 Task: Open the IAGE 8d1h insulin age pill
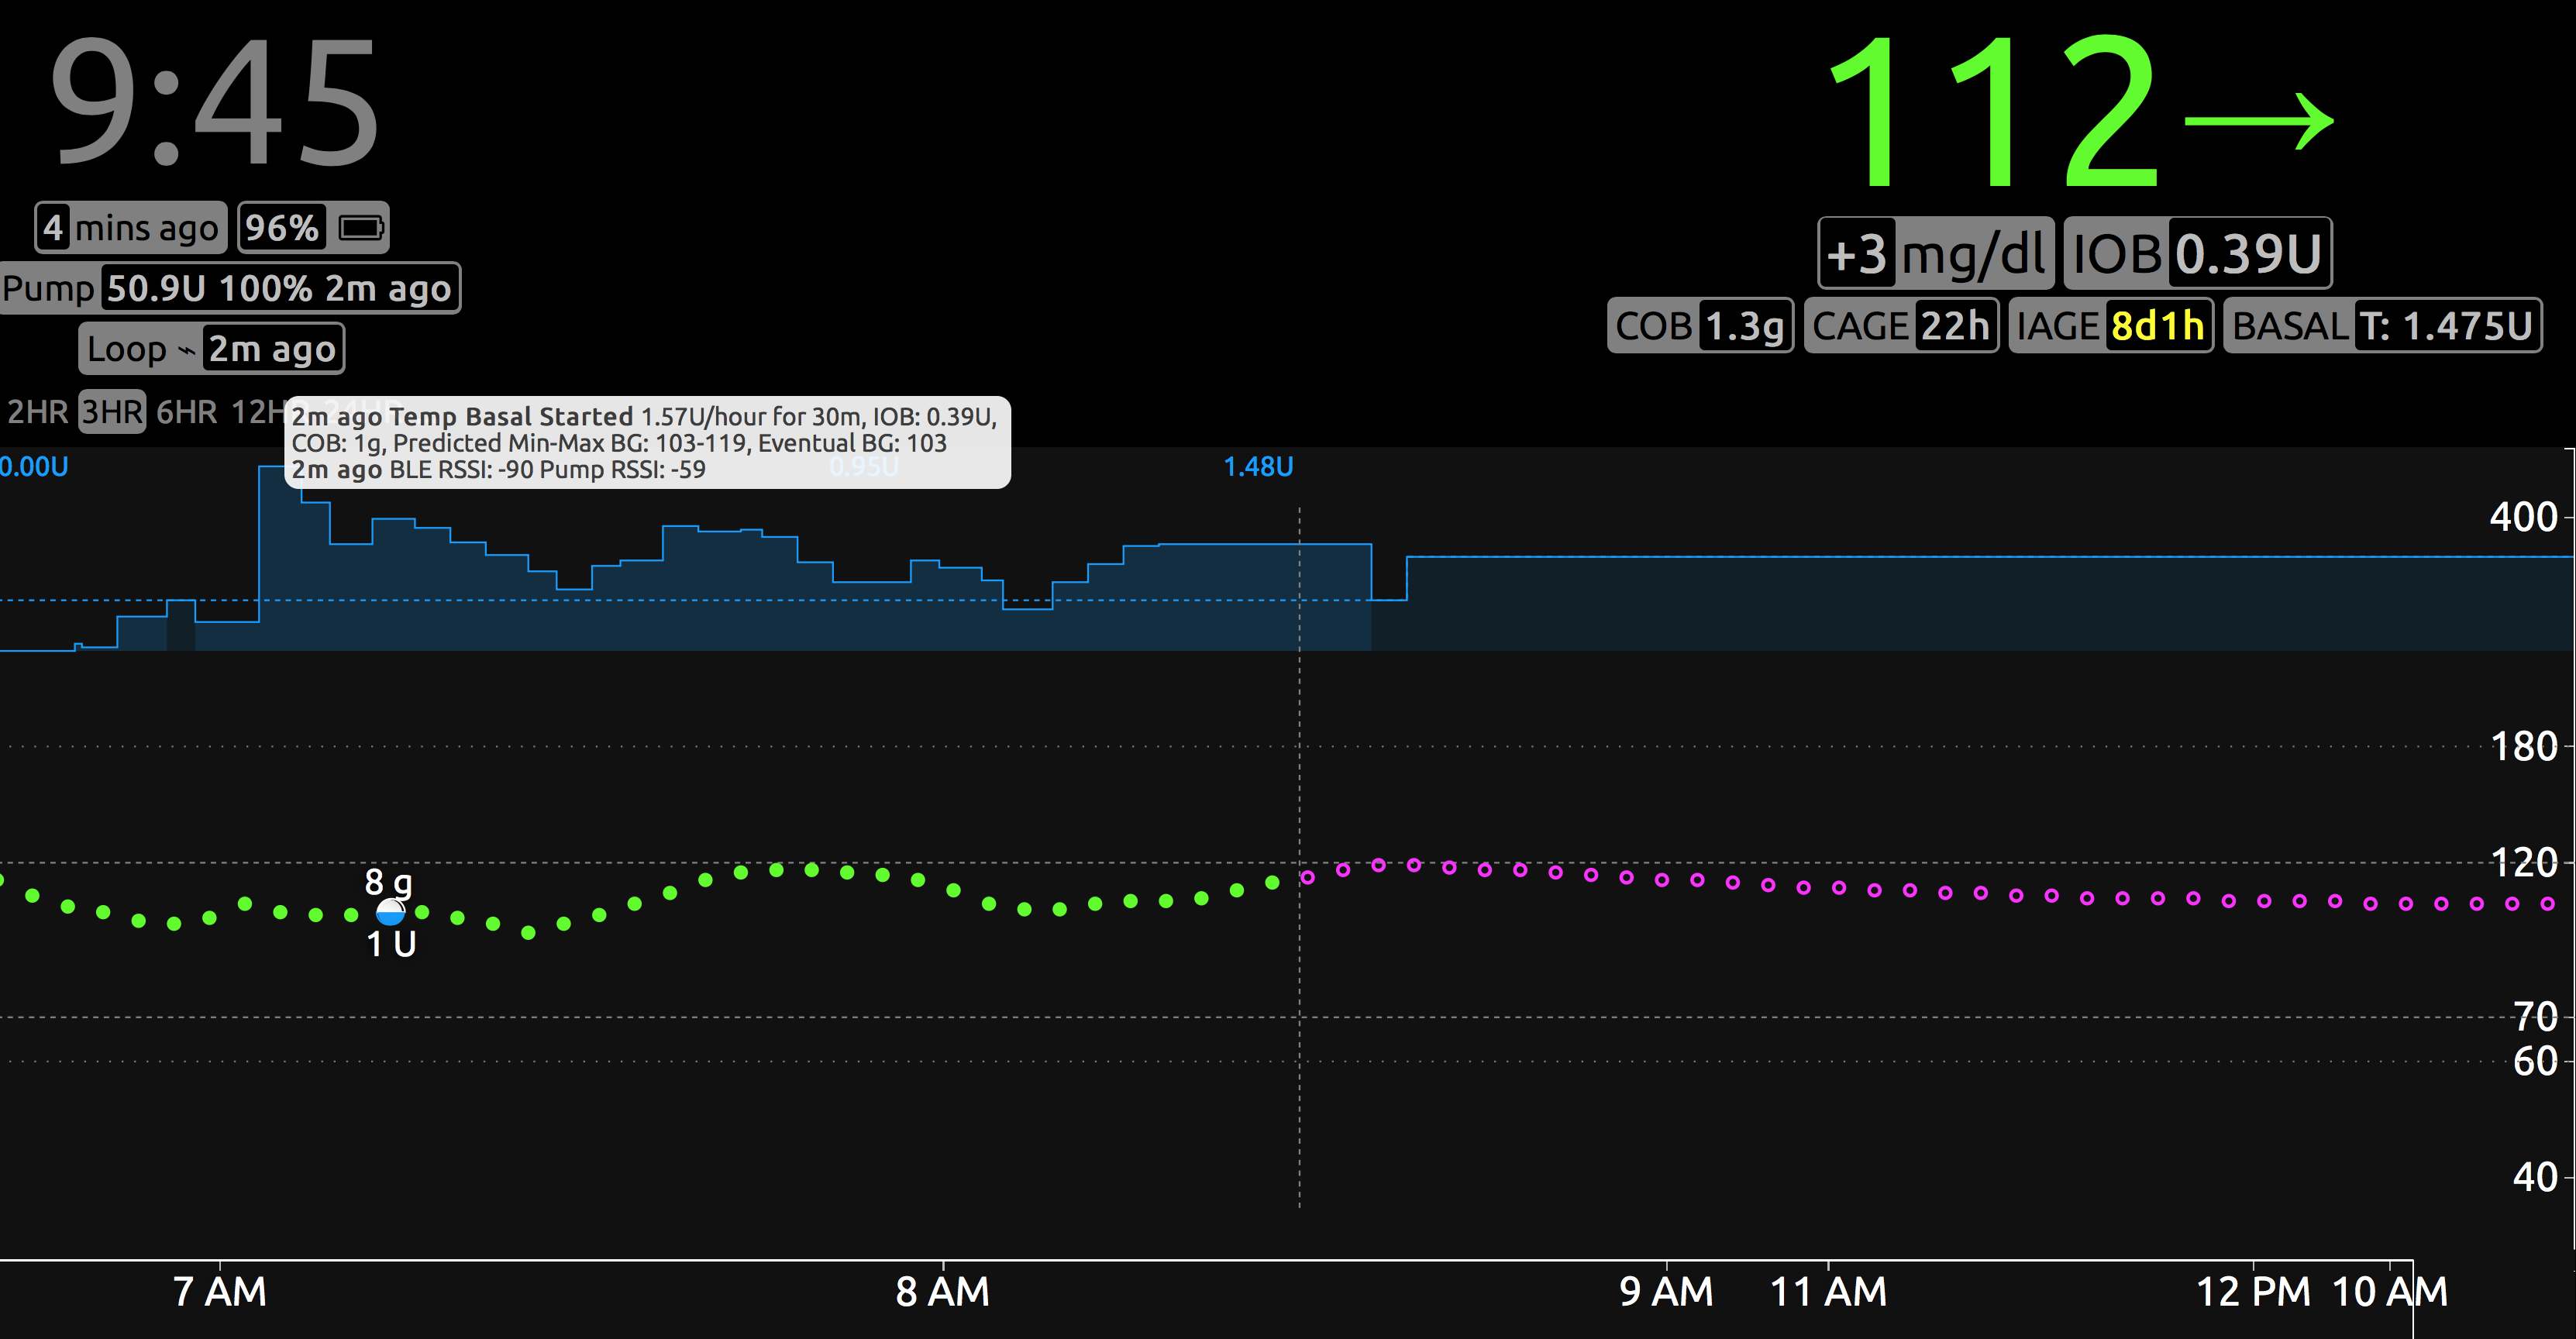[2111, 326]
